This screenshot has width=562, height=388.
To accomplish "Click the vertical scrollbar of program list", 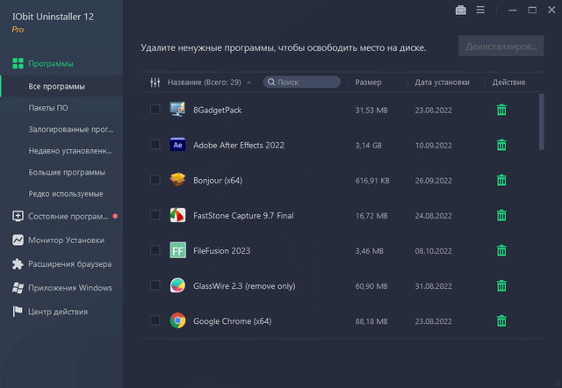I will (540, 114).
